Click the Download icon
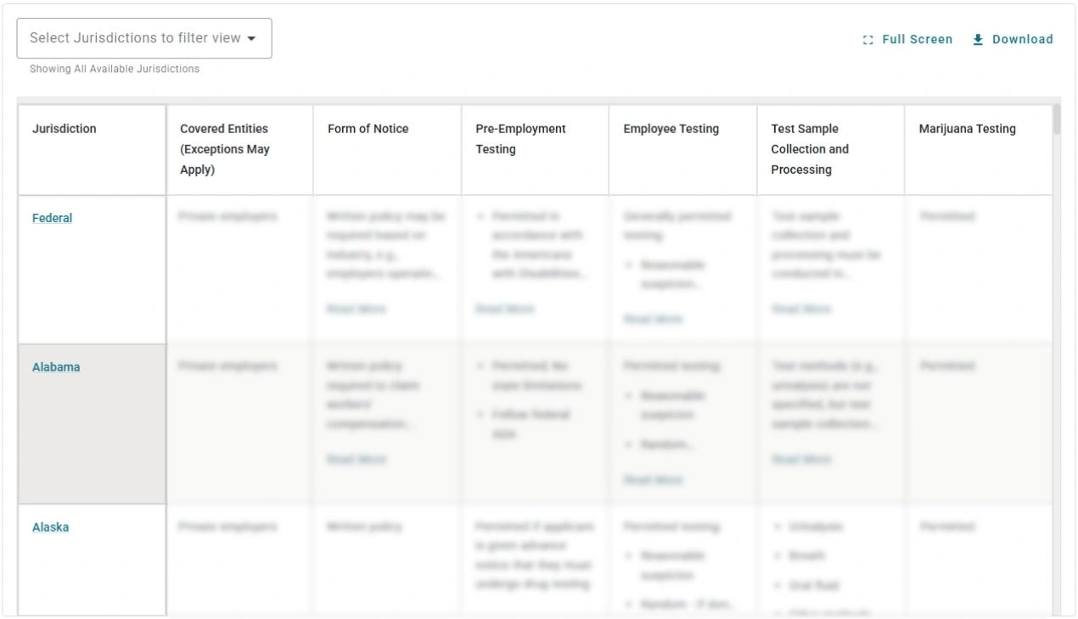The image size is (1078, 619). tap(978, 39)
